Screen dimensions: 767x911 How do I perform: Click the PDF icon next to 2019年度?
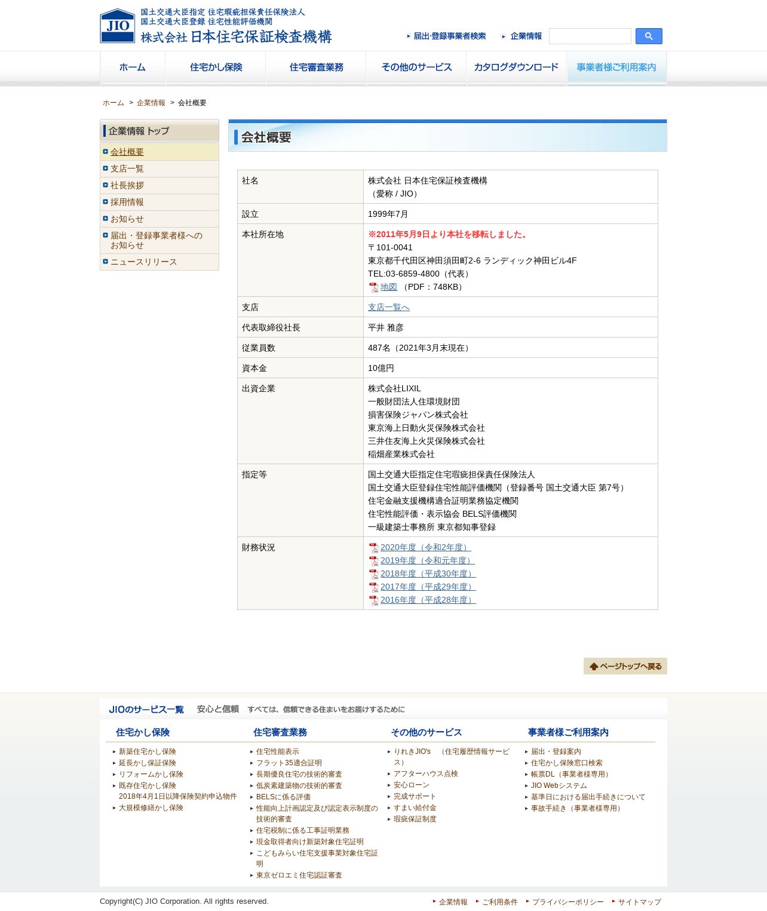pyautogui.click(x=373, y=561)
